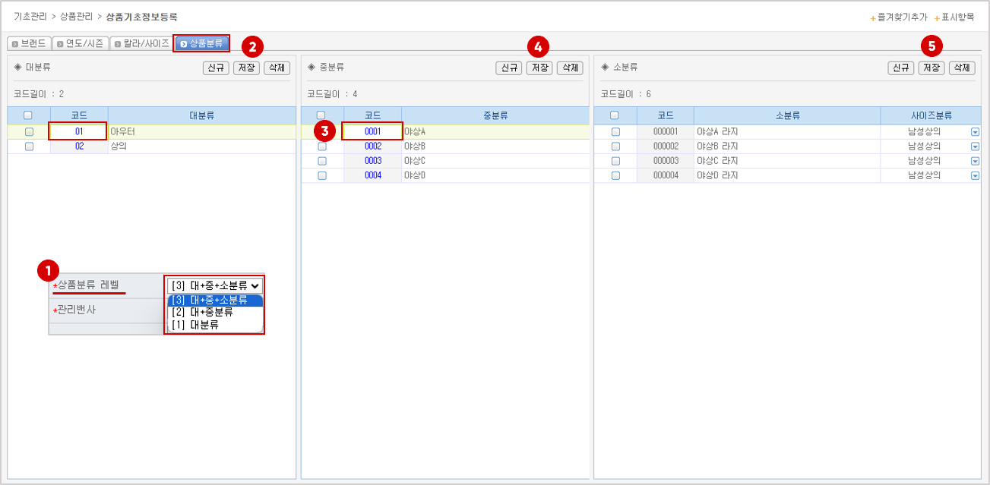The height and width of the screenshot is (485, 990).
Task: Click 중분류 code 0003 link
Action: click(372, 161)
